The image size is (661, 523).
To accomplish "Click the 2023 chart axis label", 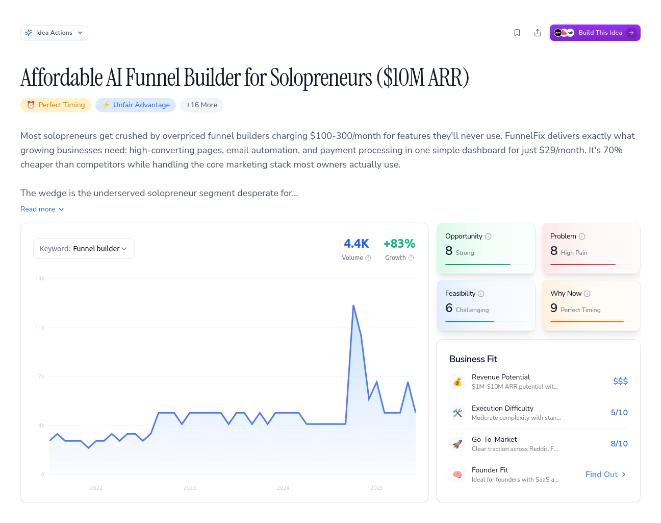I will (x=190, y=488).
